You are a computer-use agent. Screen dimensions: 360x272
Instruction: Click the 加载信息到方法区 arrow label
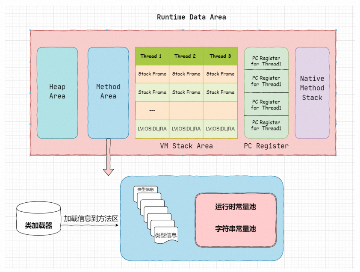tap(91, 219)
